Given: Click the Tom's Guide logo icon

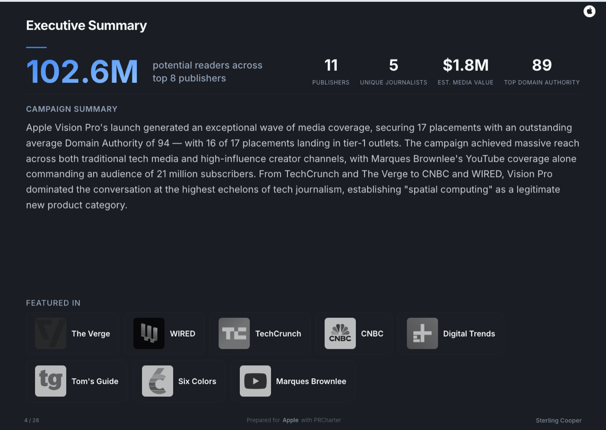Looking at the screenshot, I should click(x=50, y=381).
